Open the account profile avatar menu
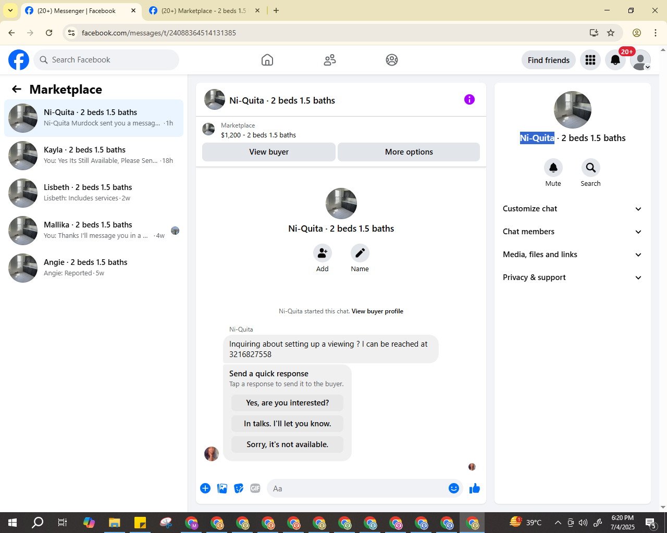 tap(640, 60)
